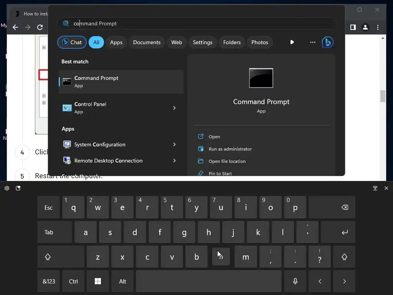Tap the spacebar key

pos(209,281)
